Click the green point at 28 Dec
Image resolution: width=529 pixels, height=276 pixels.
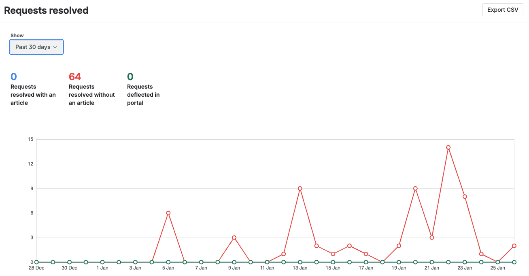(x=36, y=262)
